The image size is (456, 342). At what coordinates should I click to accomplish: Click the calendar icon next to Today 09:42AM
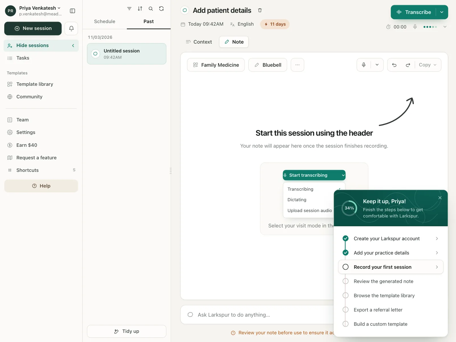tap(183, 24)
